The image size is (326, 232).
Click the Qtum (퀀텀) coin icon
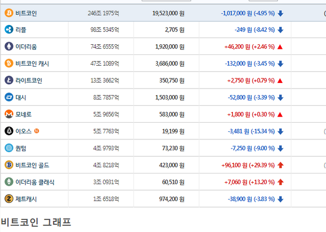click(x=9, y=148)
